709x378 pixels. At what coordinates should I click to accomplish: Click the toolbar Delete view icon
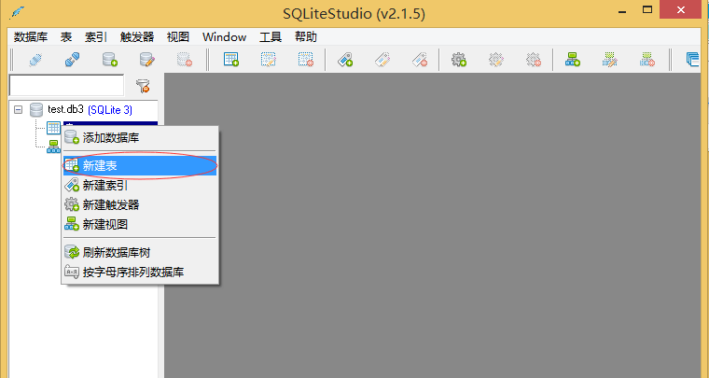(647, 60)
